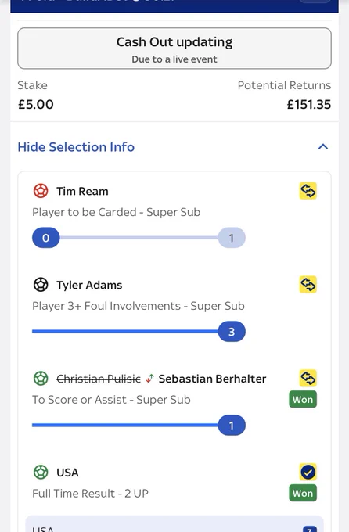Tap the Won badge under Sebastian Berhalter
Image resolution: width=349 pixels, height=532 pixels.
pyautogui.click(x=303, y=399)
